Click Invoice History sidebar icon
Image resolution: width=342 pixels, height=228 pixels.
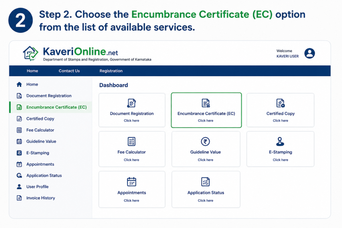[x=19, y=198]
